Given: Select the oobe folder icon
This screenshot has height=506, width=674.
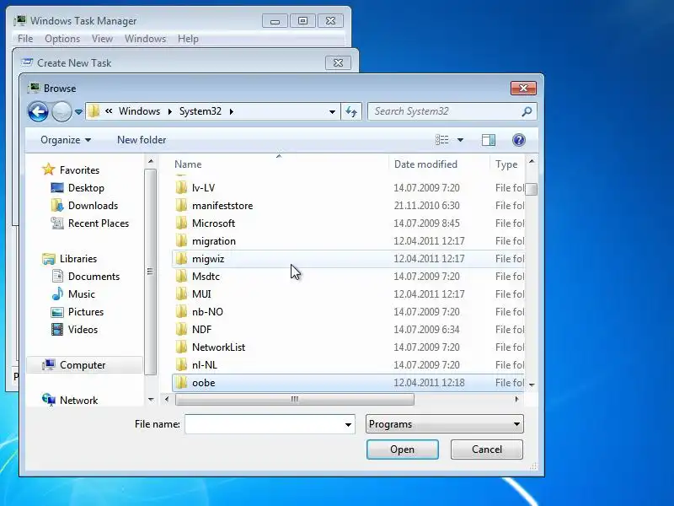Looking at the screenshot, I should [x=181, y=383].
